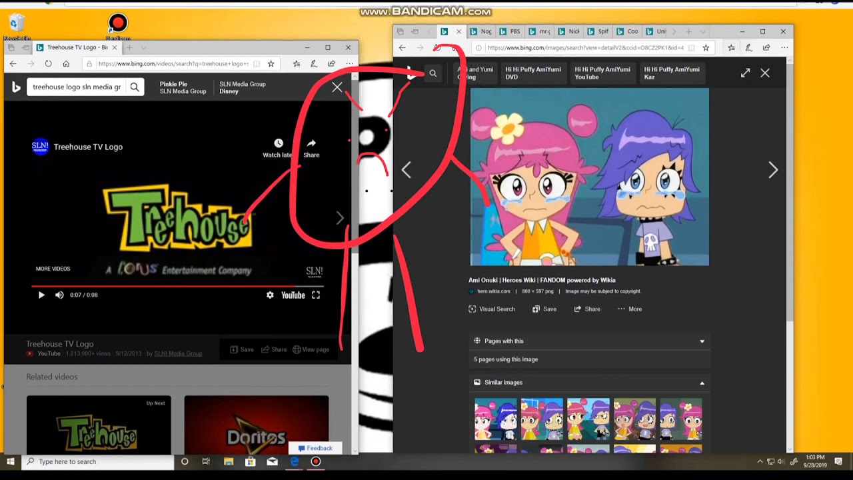Open Settings and more in left Edge
Image resolution: width=853 pixels, height=480 pixels.
click(349, 63)
